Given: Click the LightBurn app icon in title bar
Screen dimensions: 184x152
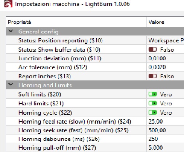Looking at the screenshot, I should pyautogui.click(x=8, y=4).
